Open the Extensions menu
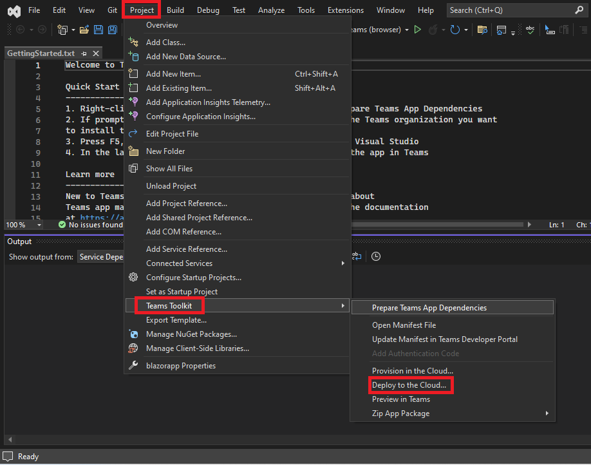Screen dimensions: 591x465 click(346, 10)
